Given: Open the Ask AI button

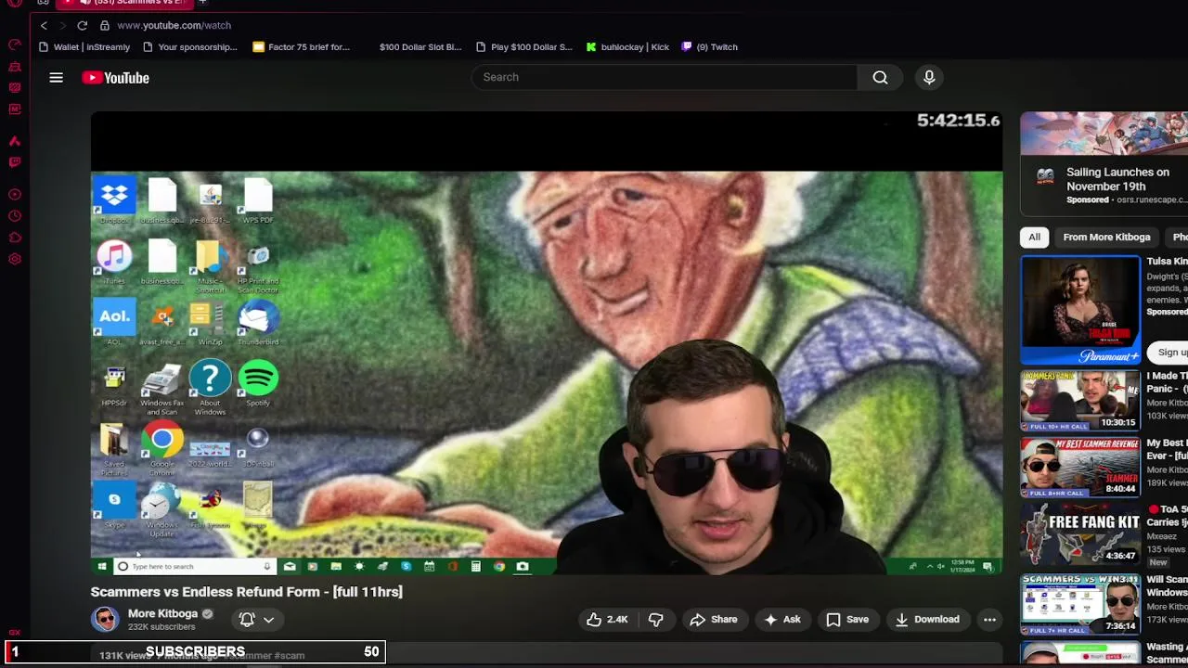Looking at the screenshot, I should [x=781, y=620].
